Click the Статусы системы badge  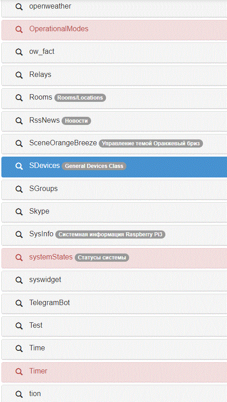102,258
